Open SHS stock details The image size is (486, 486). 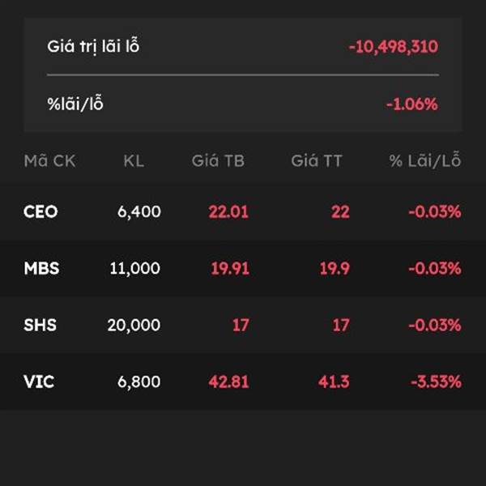point(243,325)
